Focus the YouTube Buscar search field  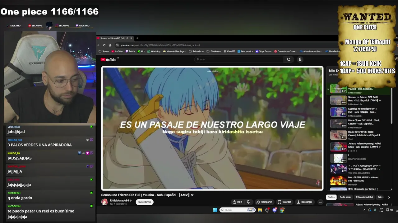239,59
